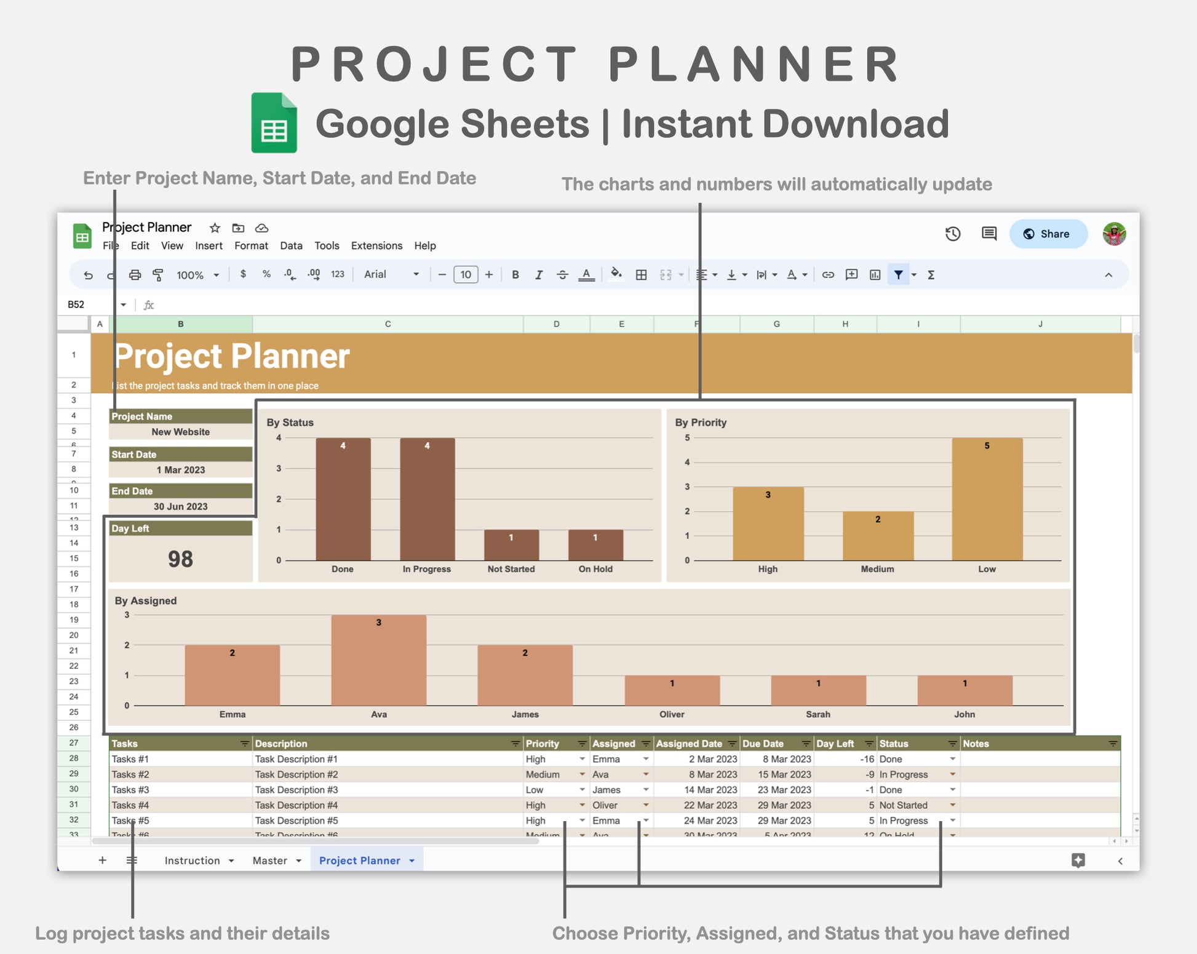
Task: Decrease font size with minus
Action: (442, 274)
